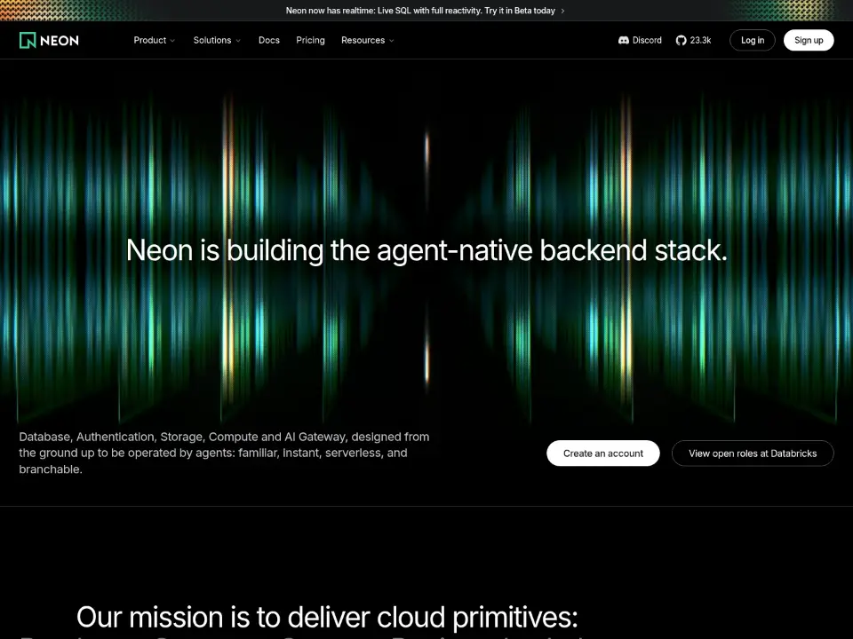Expand the Resources menu chevron
This screenshot has width=853, height=639.
392,41
